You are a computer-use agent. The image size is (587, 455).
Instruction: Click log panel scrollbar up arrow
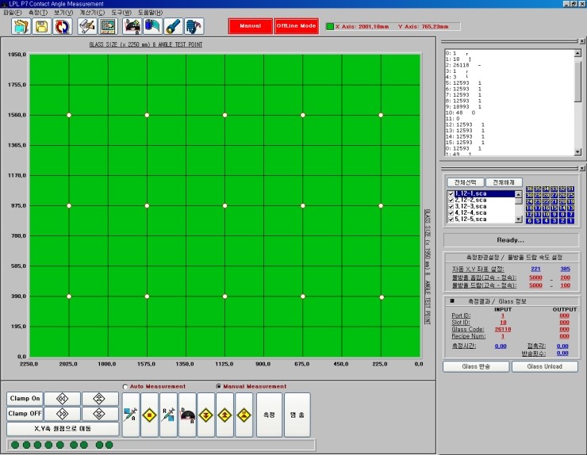(577, 54)
